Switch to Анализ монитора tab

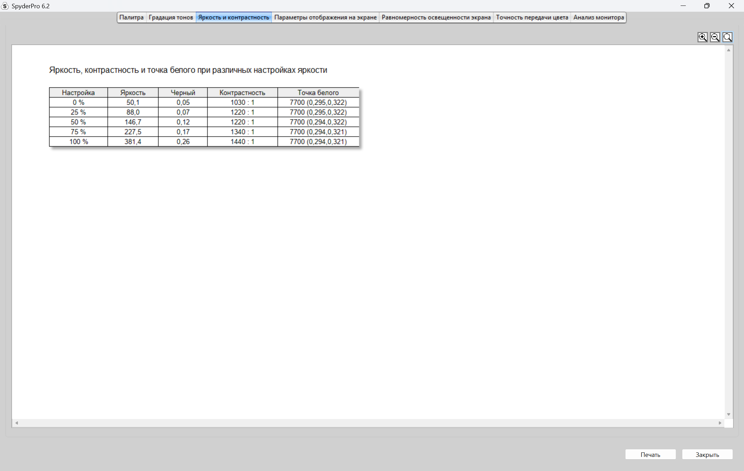tap(598, 18)
